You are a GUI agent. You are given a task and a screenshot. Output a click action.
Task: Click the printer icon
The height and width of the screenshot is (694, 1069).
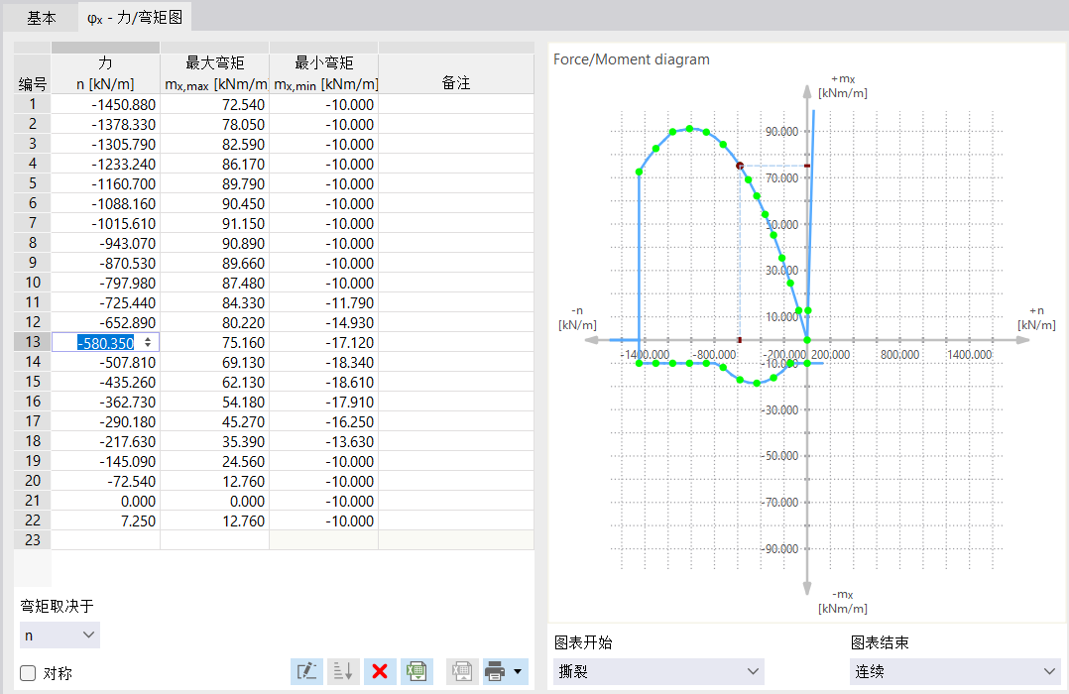495,671
